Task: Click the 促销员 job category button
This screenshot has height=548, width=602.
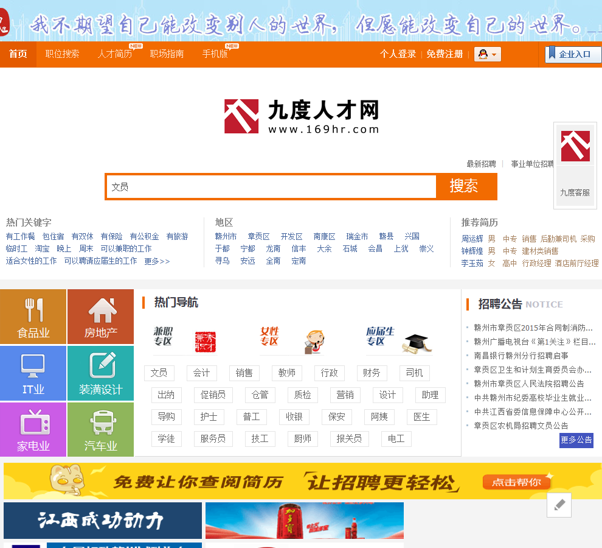Action: (x=213, y=395)
